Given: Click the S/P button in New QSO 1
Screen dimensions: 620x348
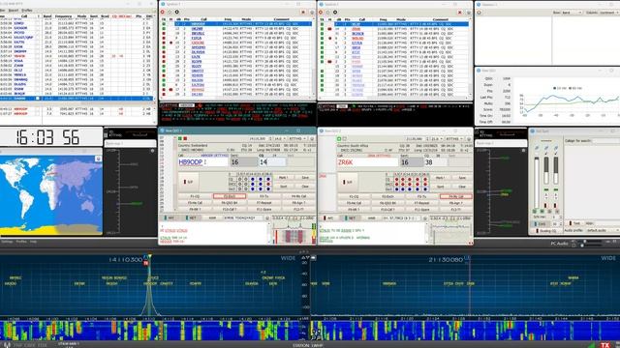Looking at the screenshot, I should pyautogui.click(x=189, y=182).
